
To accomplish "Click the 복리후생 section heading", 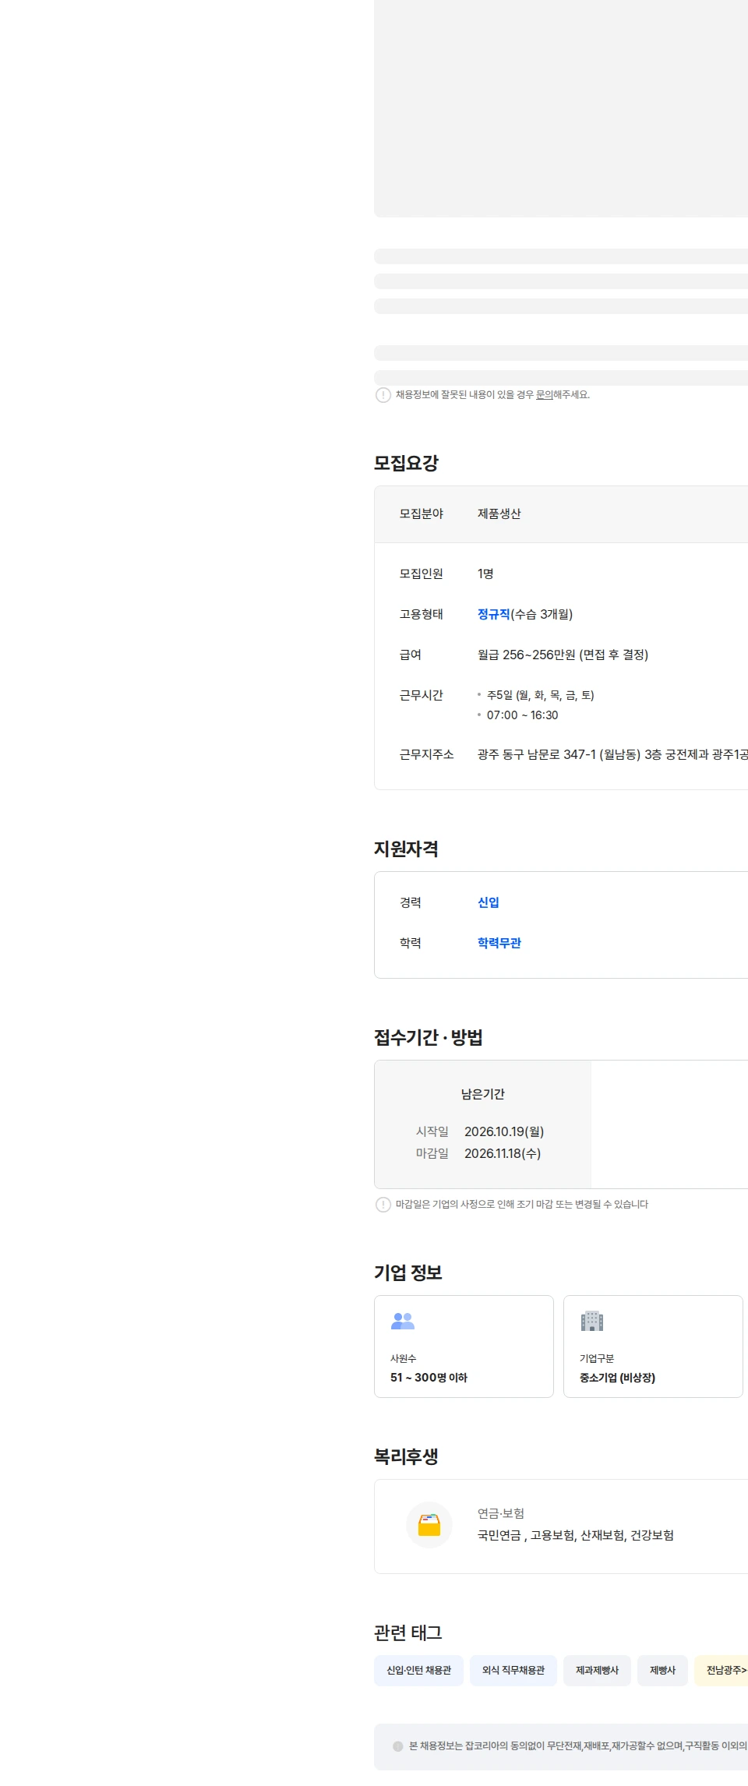I will [406, 1456].
